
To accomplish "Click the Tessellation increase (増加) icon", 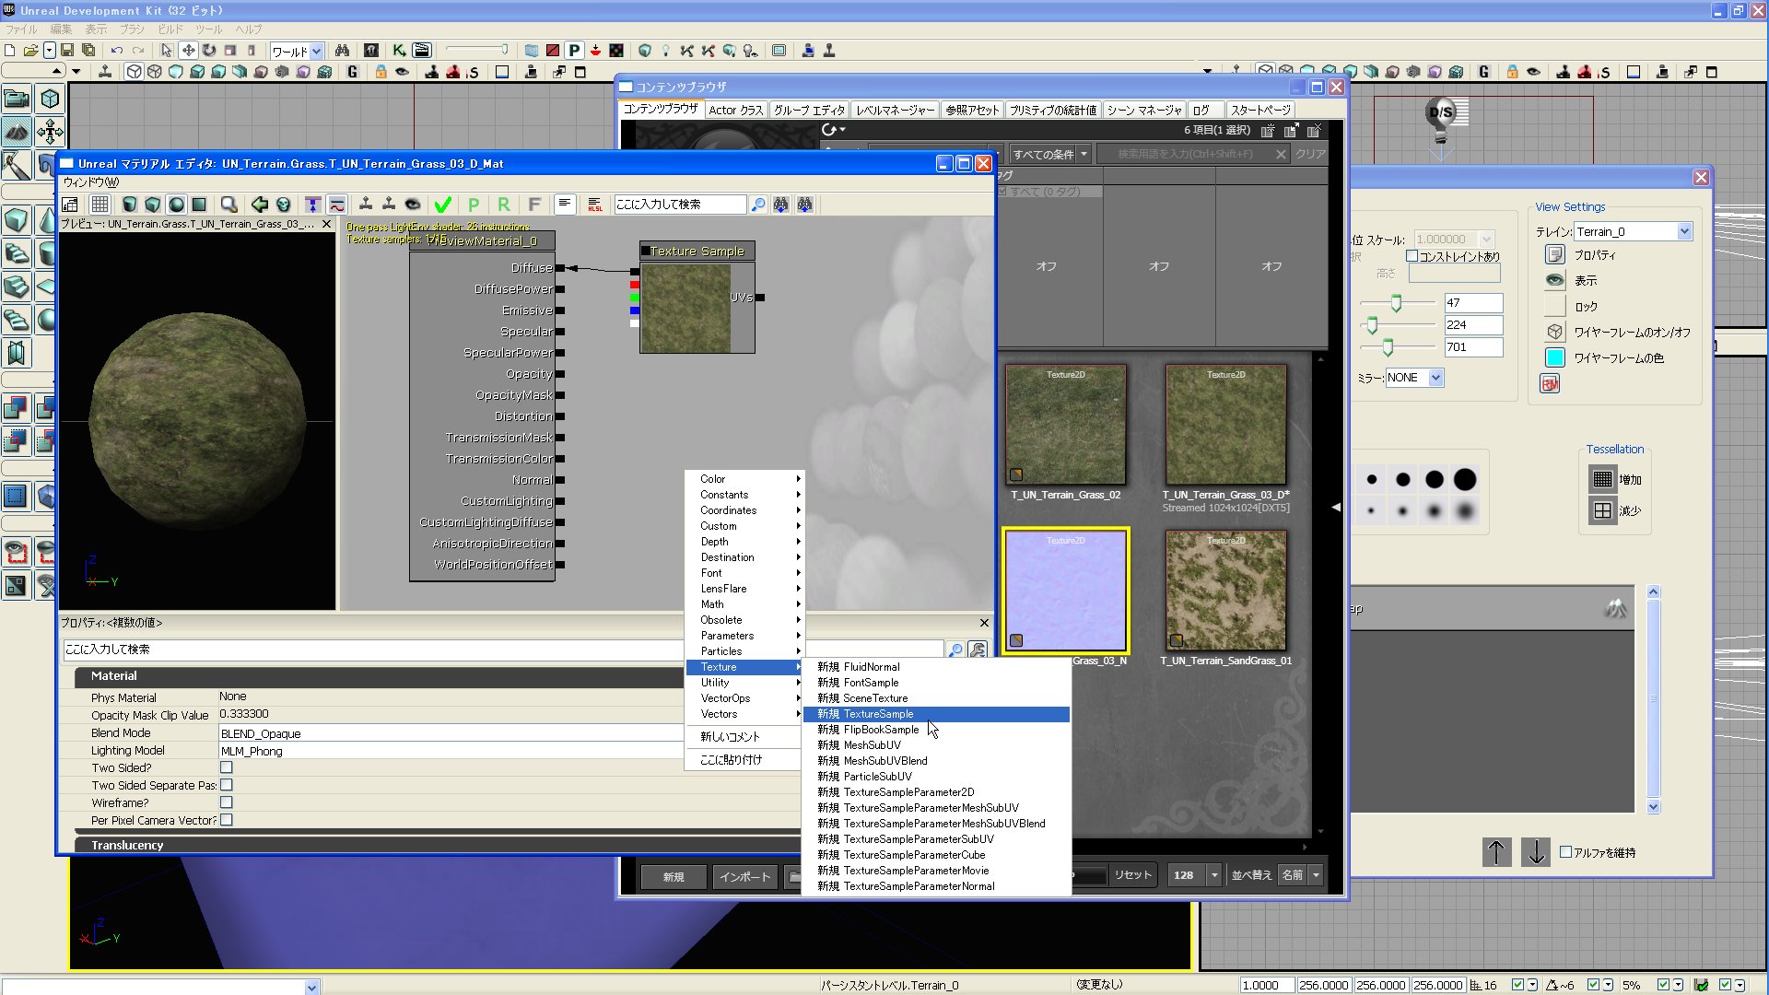I will pyautogui.click(x=1602, y=479).
